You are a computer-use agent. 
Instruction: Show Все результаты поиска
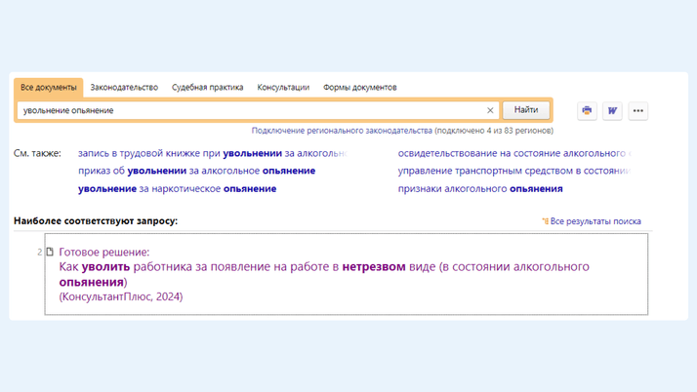595,221
